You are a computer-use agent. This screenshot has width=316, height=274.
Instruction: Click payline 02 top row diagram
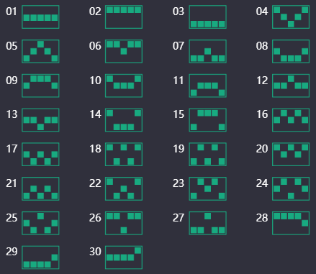(x=124, y=17)
